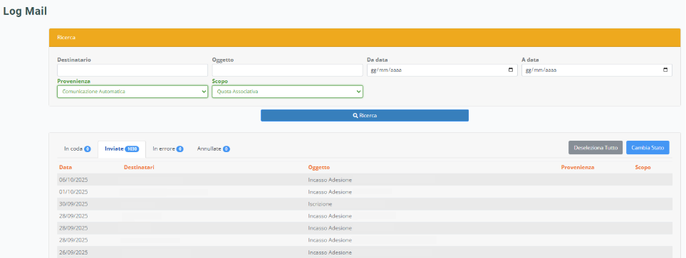Open the Provenienza dropdown
Viewport: 686px width, 258px height.
132,92
